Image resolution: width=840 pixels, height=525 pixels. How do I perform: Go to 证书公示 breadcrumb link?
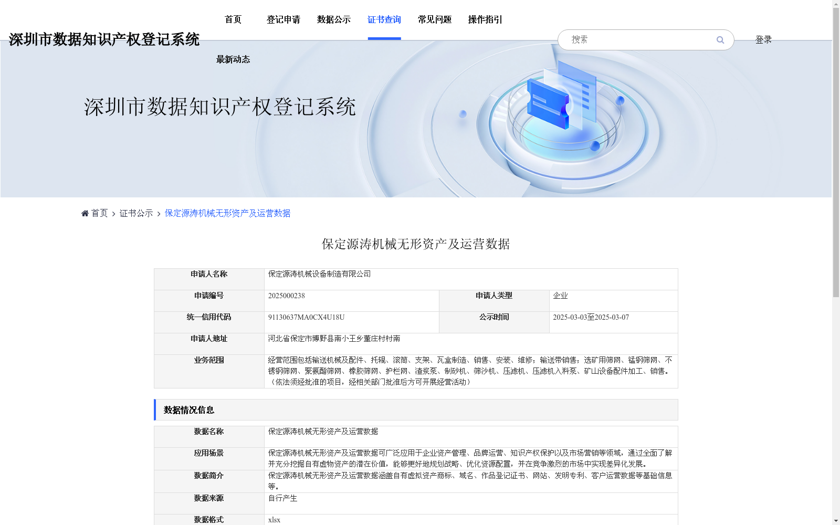136,213
